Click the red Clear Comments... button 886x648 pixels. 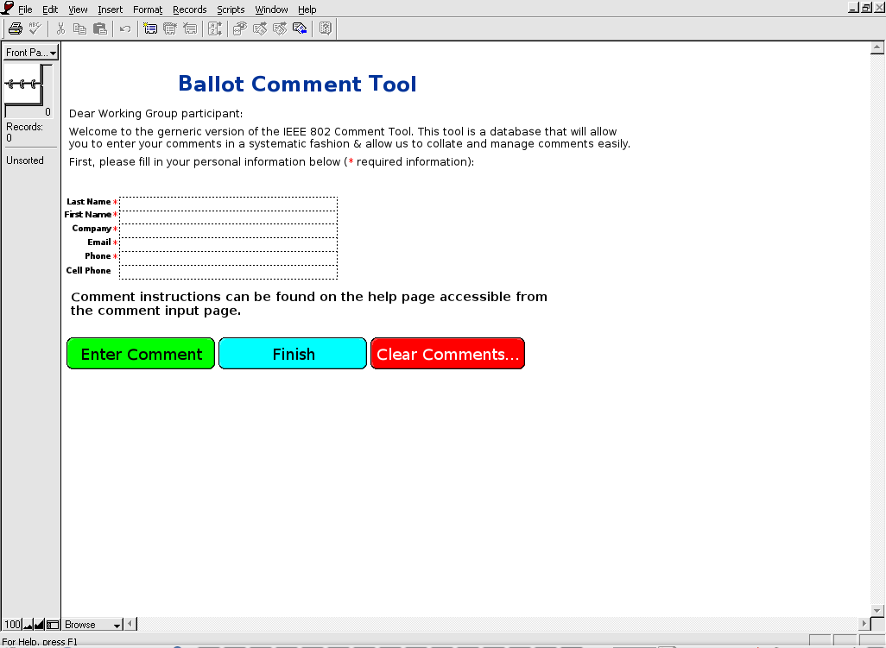[447, 354]
